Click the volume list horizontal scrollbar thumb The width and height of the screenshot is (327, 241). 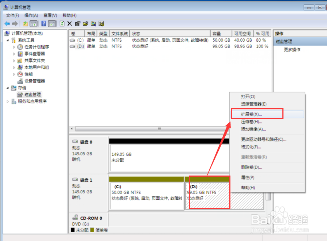pyautogui.click(x=152, y=129)
